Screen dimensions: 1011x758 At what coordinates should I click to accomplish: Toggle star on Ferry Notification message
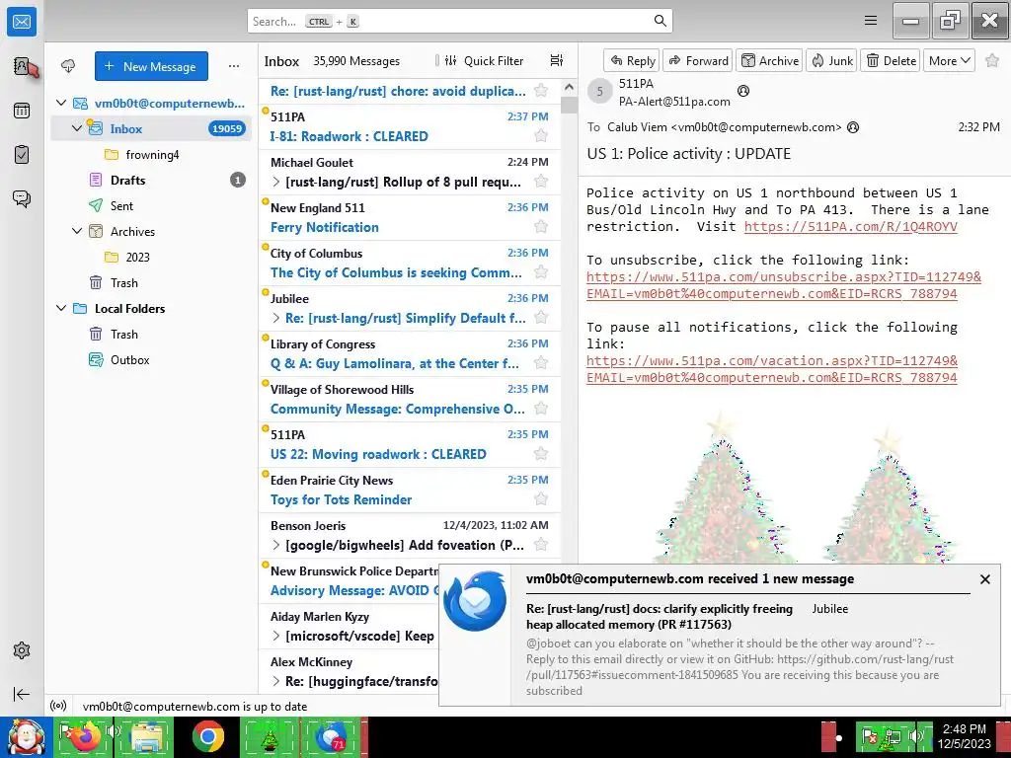coord(541,227)
